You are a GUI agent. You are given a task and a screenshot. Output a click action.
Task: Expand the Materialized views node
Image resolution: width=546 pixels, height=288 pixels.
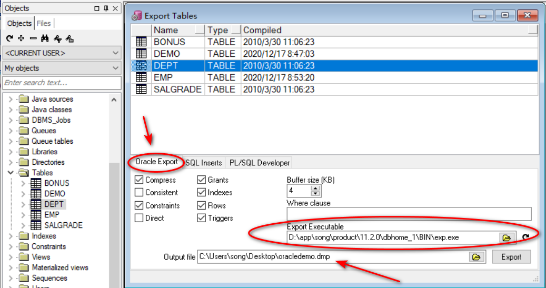coord(11,267)
